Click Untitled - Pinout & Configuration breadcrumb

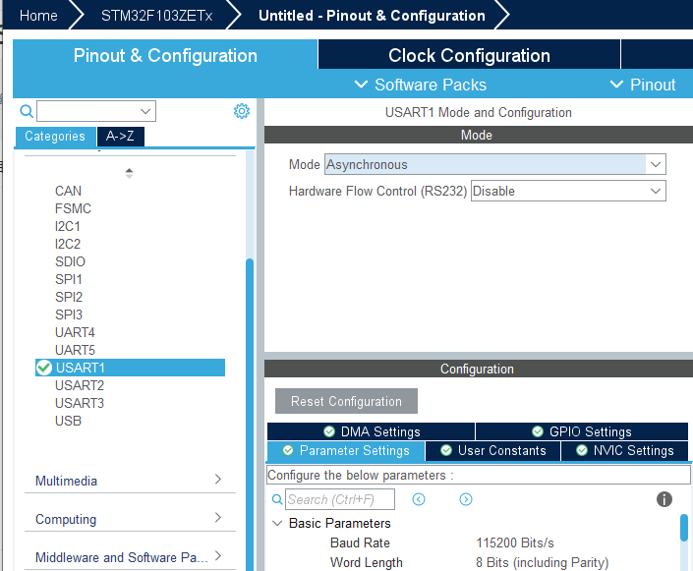pyautogui.click(x=372, y=16)
